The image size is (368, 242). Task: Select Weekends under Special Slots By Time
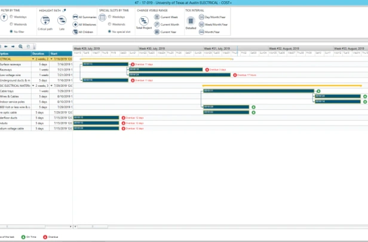click(x=109, y=24)
